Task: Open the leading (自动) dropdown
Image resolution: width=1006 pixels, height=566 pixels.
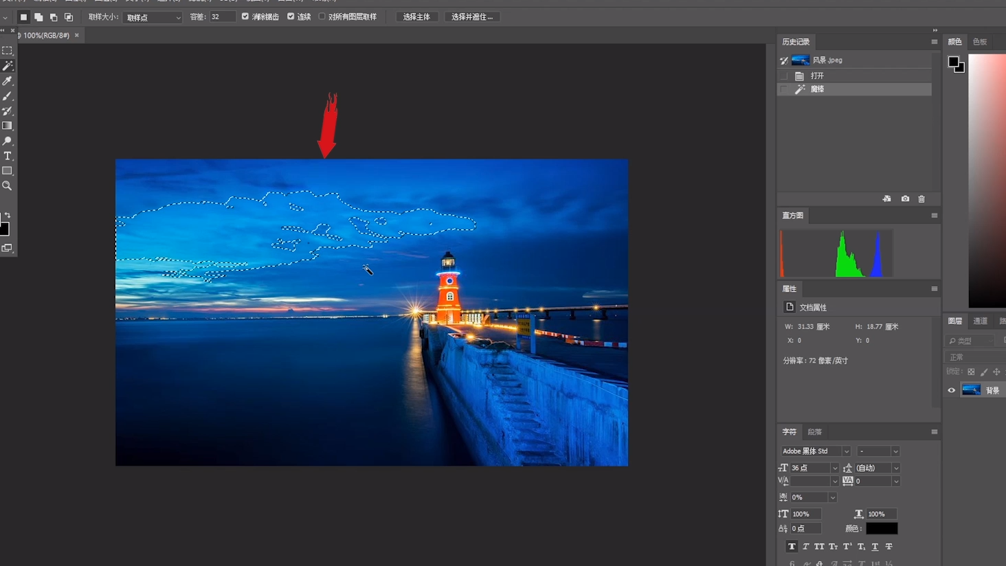Action: click(895, 468)
